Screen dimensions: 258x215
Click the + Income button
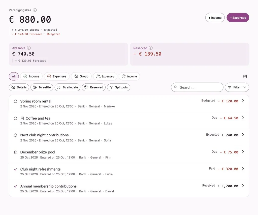[x=215, y=18]
